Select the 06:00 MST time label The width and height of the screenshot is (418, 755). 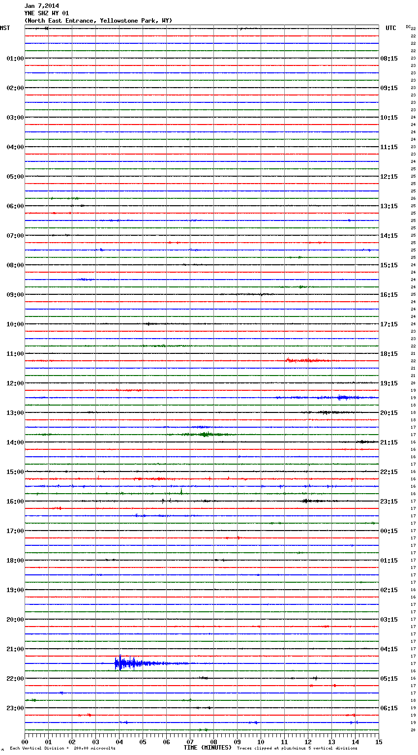click(x=15, y=206)
